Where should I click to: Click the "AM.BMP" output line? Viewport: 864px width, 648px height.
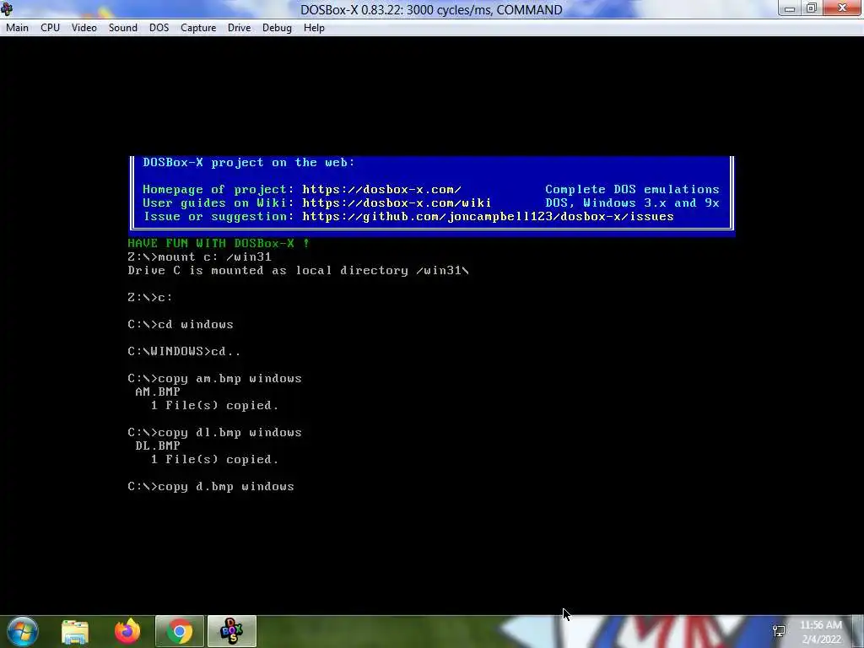[158, 391]
